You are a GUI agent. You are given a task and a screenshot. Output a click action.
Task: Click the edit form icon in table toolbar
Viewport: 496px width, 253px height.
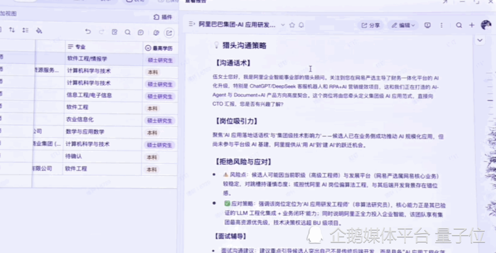coord(115,32)
